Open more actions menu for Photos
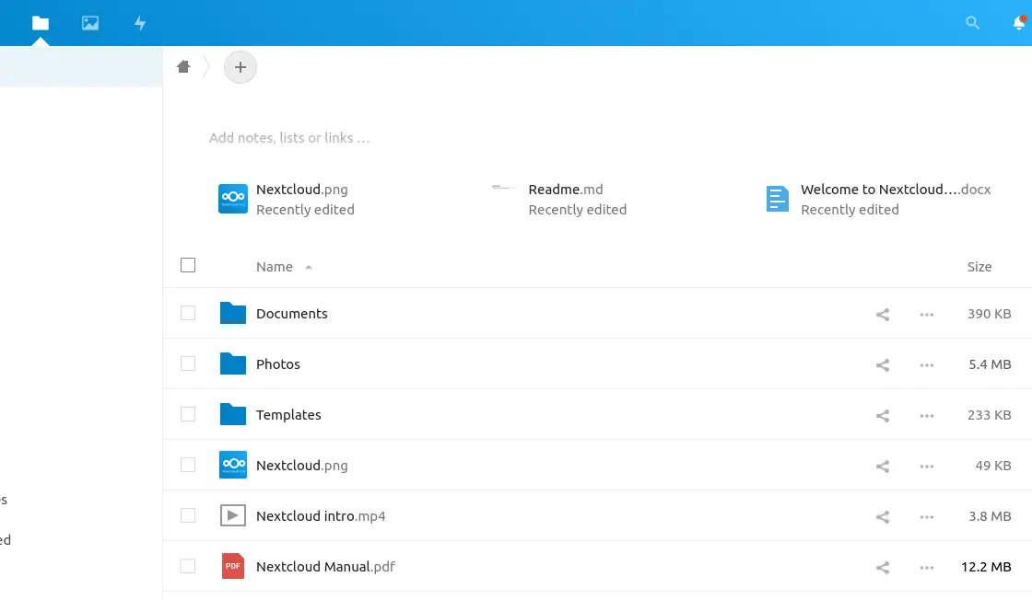 click(x=927, y=364)
